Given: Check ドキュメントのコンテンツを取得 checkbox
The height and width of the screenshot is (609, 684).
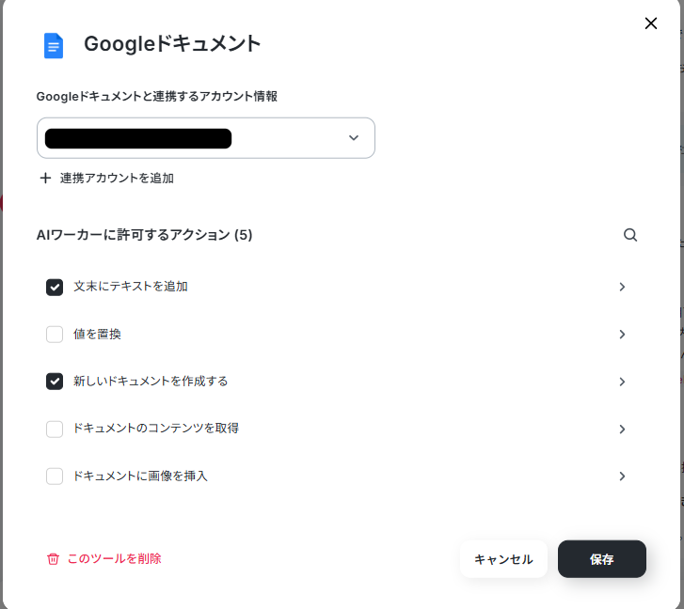Looking at the screenshot, I should (55, 429).
